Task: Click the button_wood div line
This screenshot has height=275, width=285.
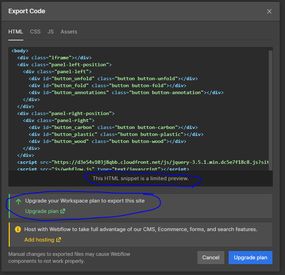Action: 108,141
